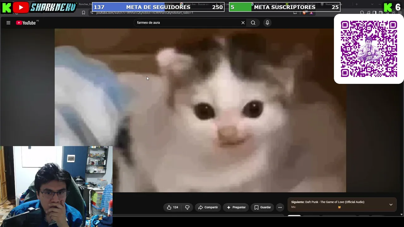The image size is (404, 227).
Task: Start voice search with the microphone
Action: 267,23
